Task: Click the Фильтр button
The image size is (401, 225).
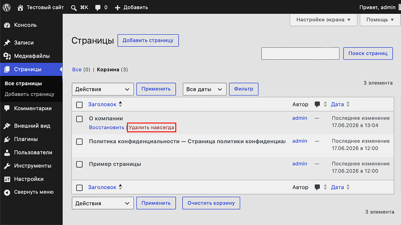Action: (x=243, y=89)
